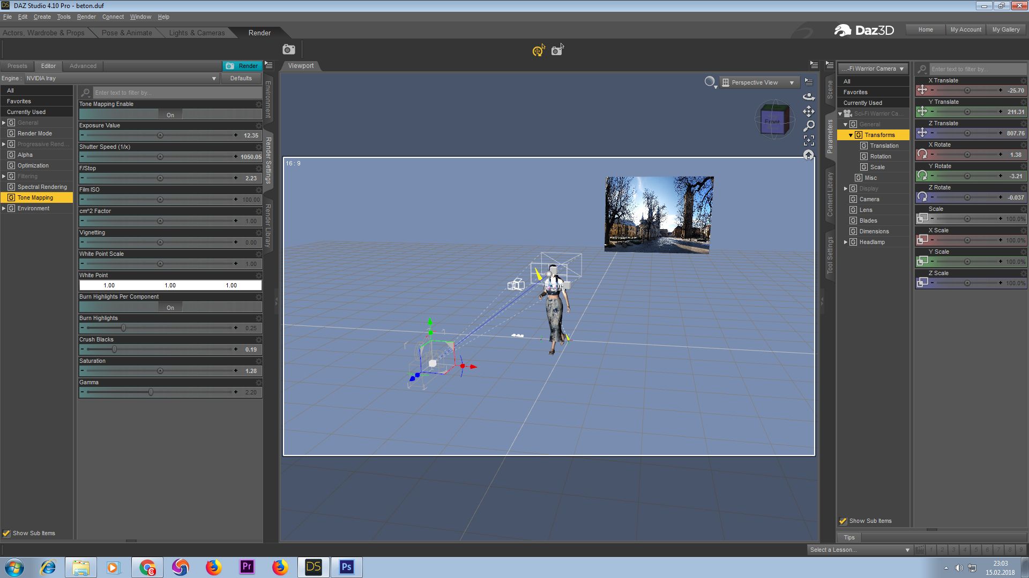Viewport: 1029px width, 578px height.
Task: Click the Render Settings filter text field
Action: pos(177,93)
